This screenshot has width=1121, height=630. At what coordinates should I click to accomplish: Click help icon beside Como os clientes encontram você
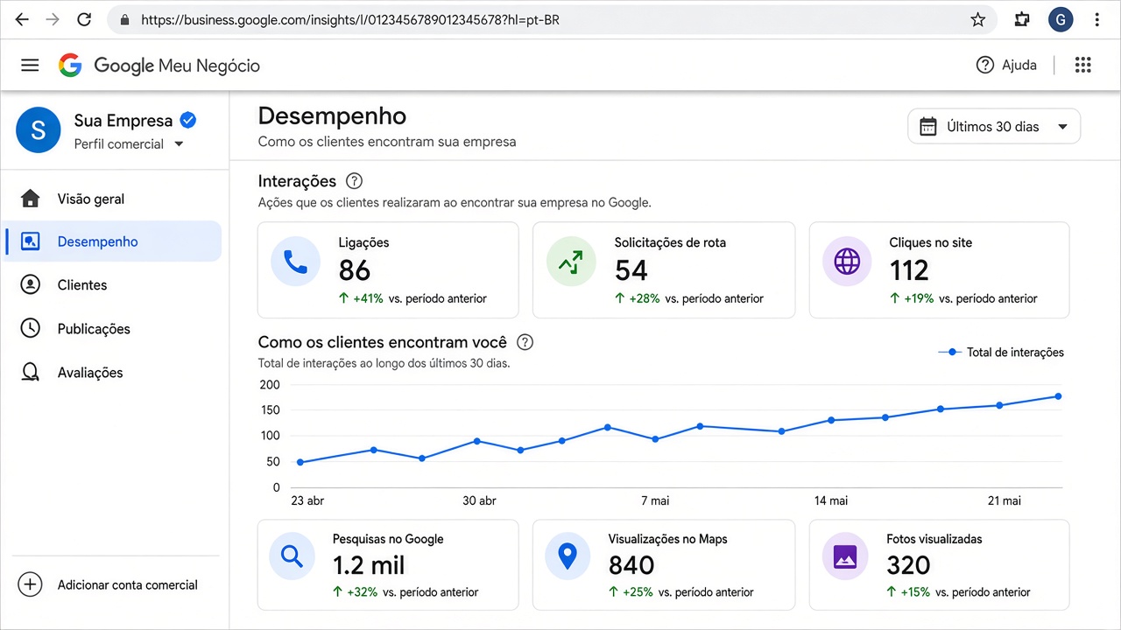[525, 342]
